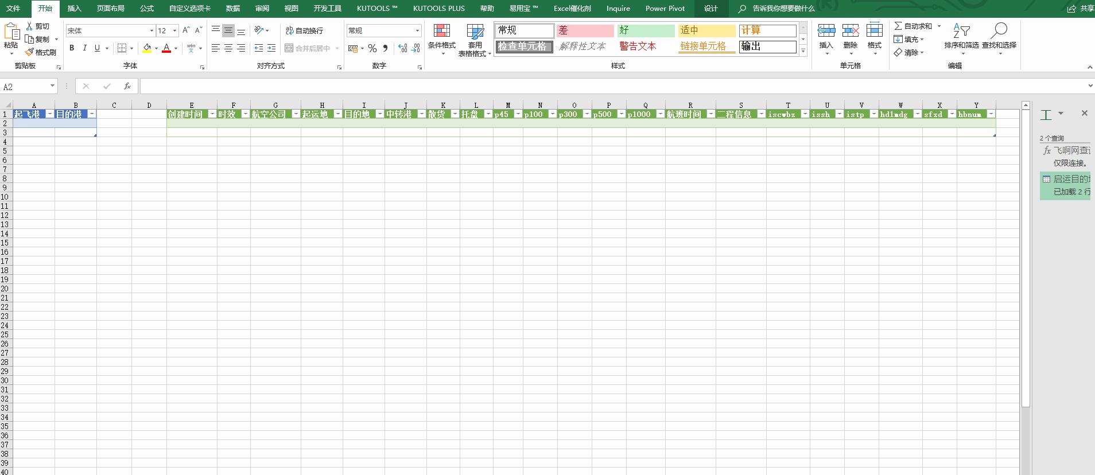Cut selection with the 剪切 scissors icon
The width and height of the screenshot is (1095, 475).
pyautogui.click(x=30, y=26)
